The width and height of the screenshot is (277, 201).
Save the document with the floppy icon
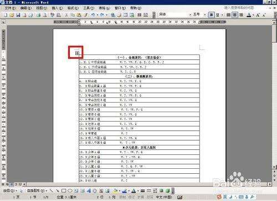(x=18, y=15)
